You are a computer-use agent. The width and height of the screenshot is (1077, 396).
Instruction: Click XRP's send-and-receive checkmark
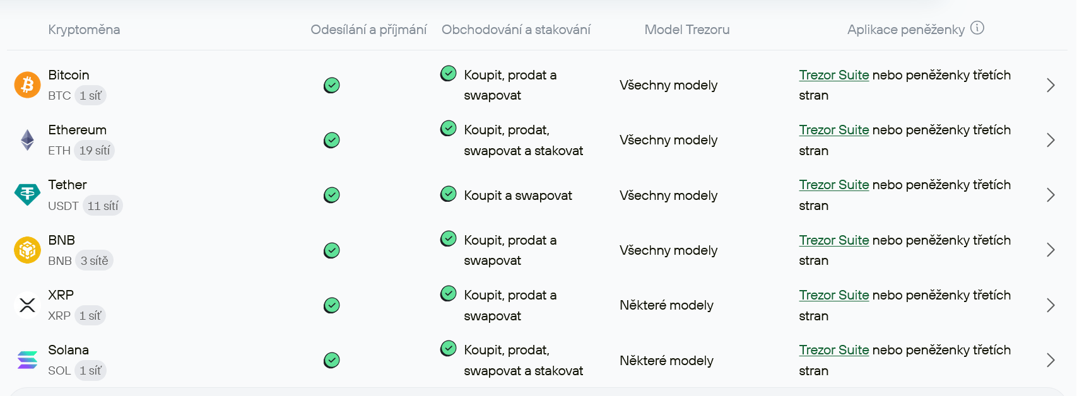pyautogui.click(x=332, y=305)
